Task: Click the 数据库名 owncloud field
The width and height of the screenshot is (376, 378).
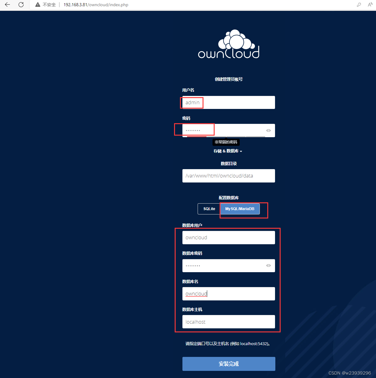Action: pos(228,294)
